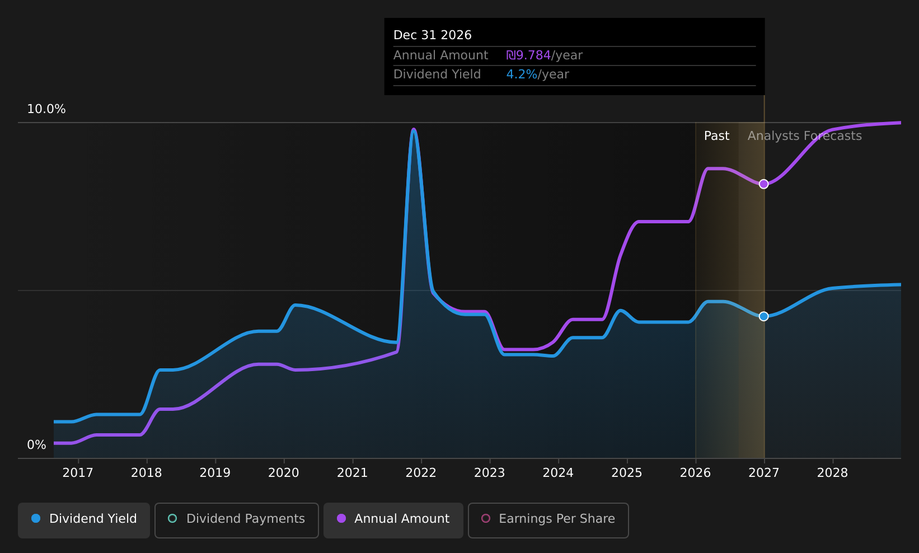Toggle the Annual Amount series
Screen dimensions: 919x553
[393, 520]
